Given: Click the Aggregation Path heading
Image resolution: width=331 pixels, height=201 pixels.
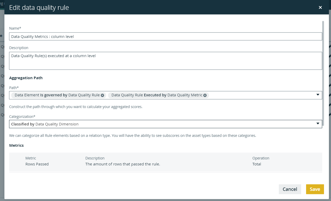Looking at the screenshot, I should click(26, 78).
